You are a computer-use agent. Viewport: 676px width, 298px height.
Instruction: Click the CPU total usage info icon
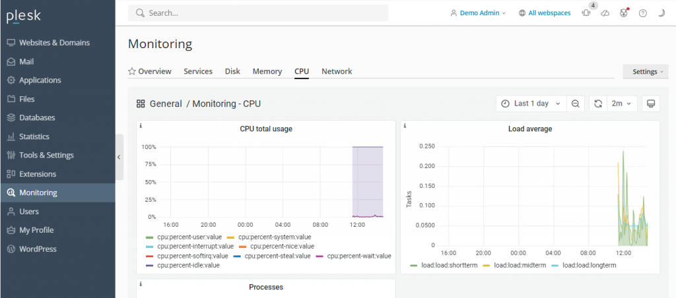(141, 125)
